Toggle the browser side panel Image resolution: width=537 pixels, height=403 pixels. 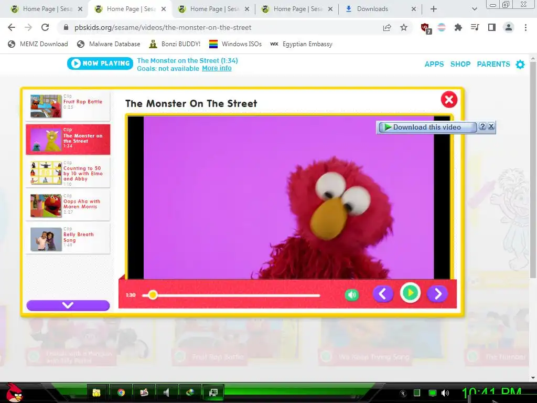coord(492,27)
